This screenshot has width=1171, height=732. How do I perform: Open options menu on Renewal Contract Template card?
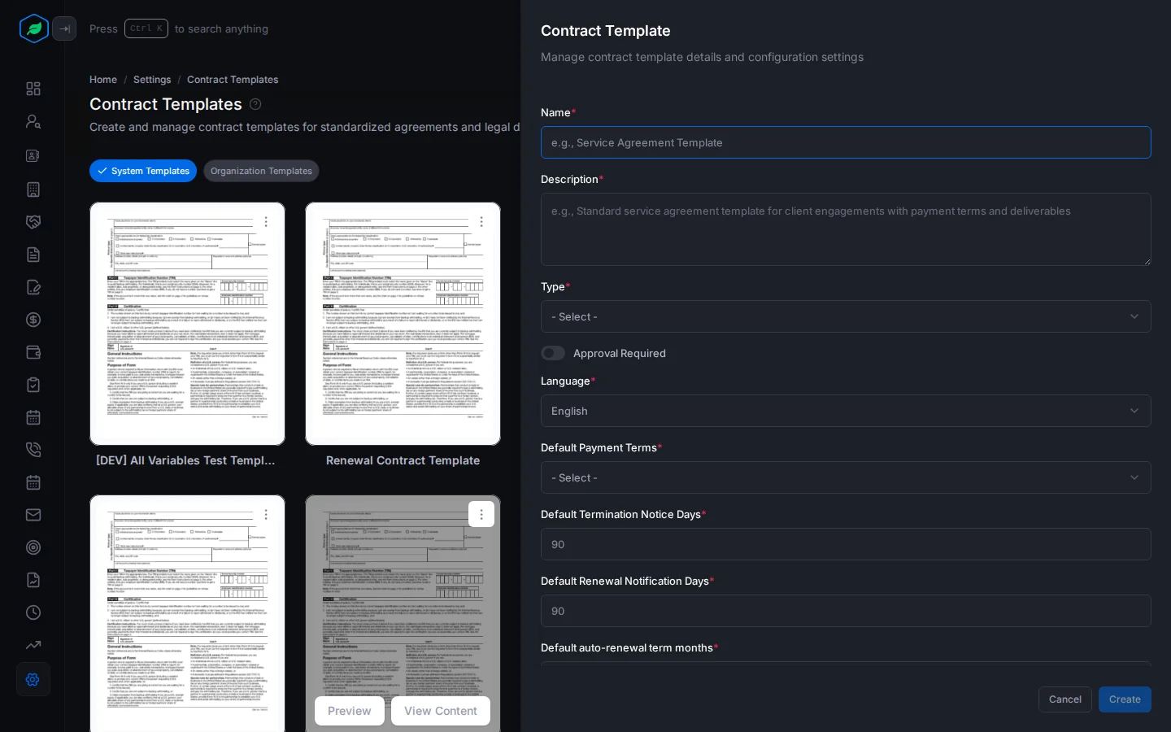pos(481,221)
